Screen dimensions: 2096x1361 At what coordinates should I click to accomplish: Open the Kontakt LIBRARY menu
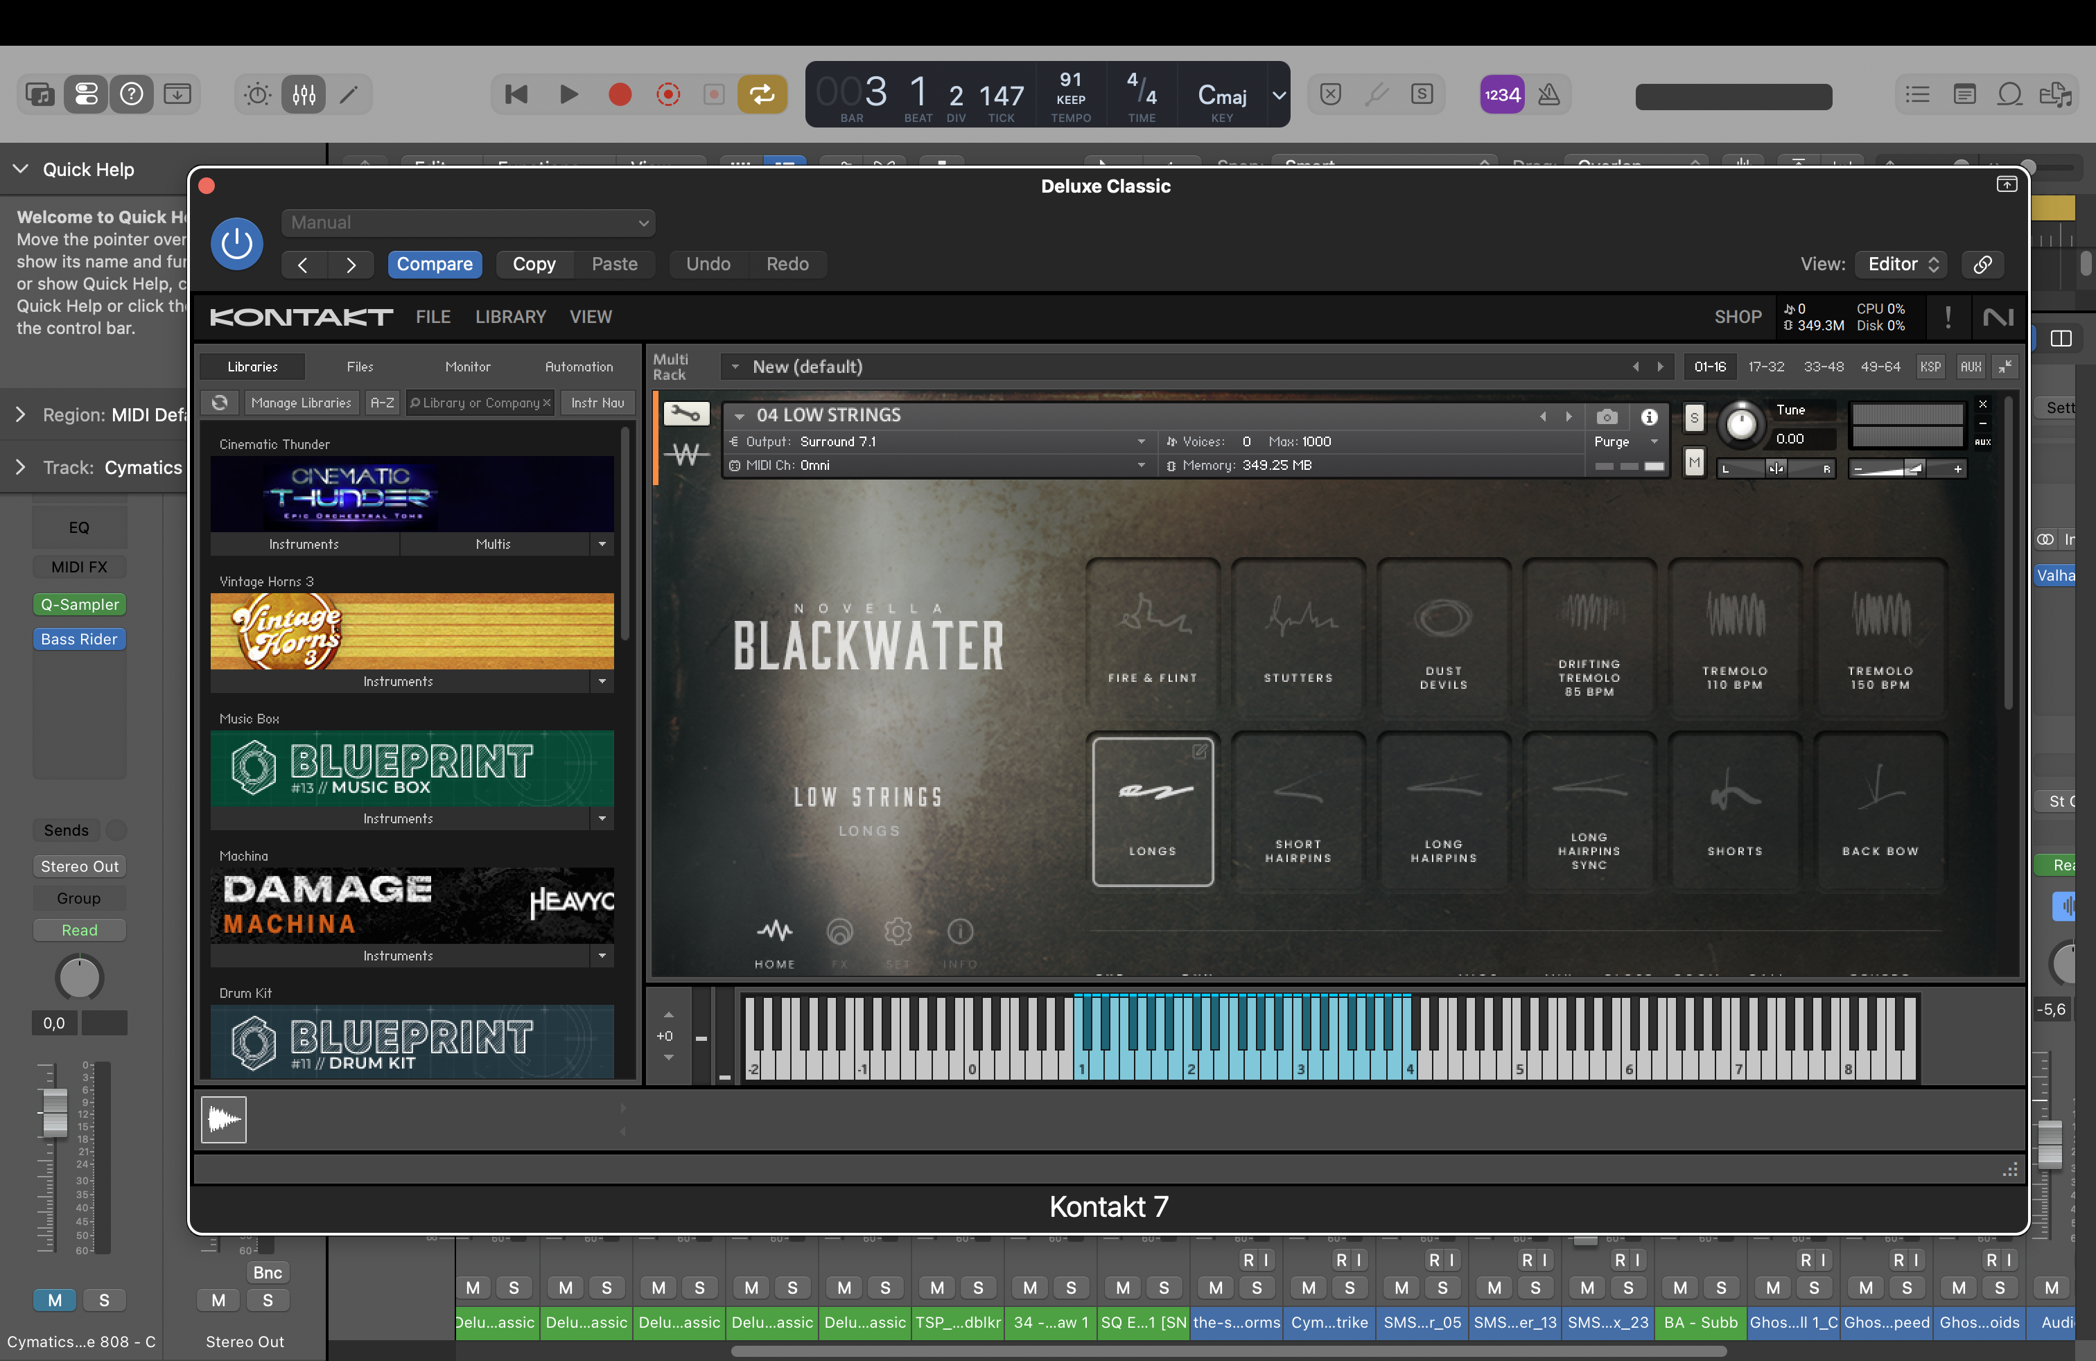click(x=511, y=317)
